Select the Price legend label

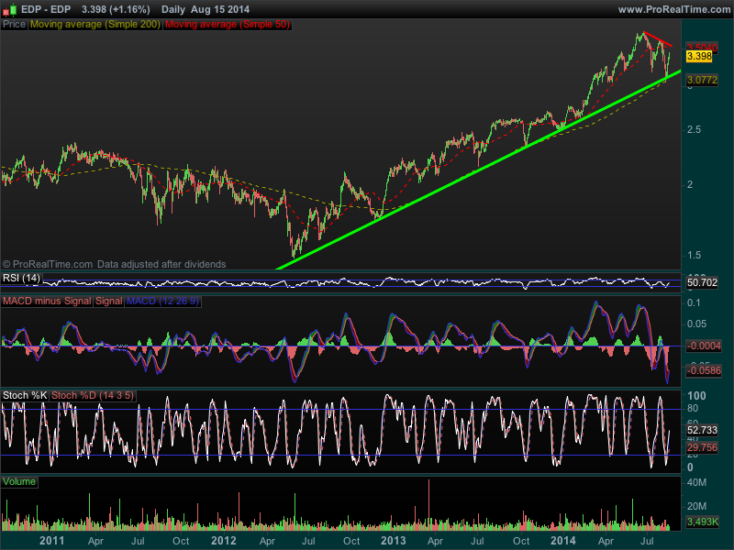click(x=14, y=25)
